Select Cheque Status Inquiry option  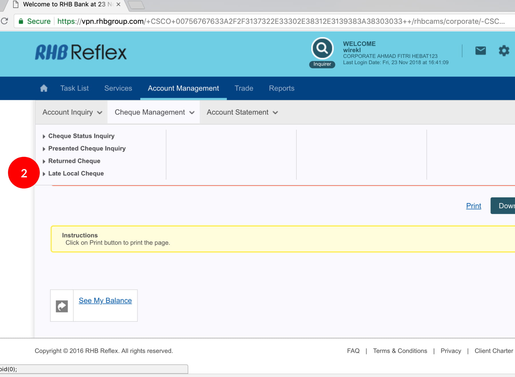(x=81, y=136)
